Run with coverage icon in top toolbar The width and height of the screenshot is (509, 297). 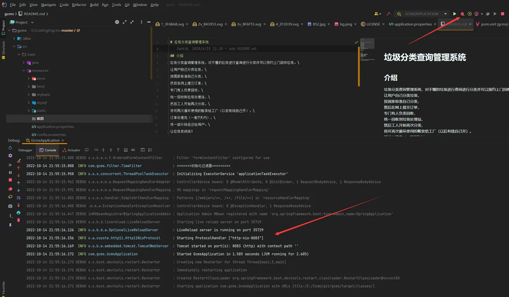[470, 14]
